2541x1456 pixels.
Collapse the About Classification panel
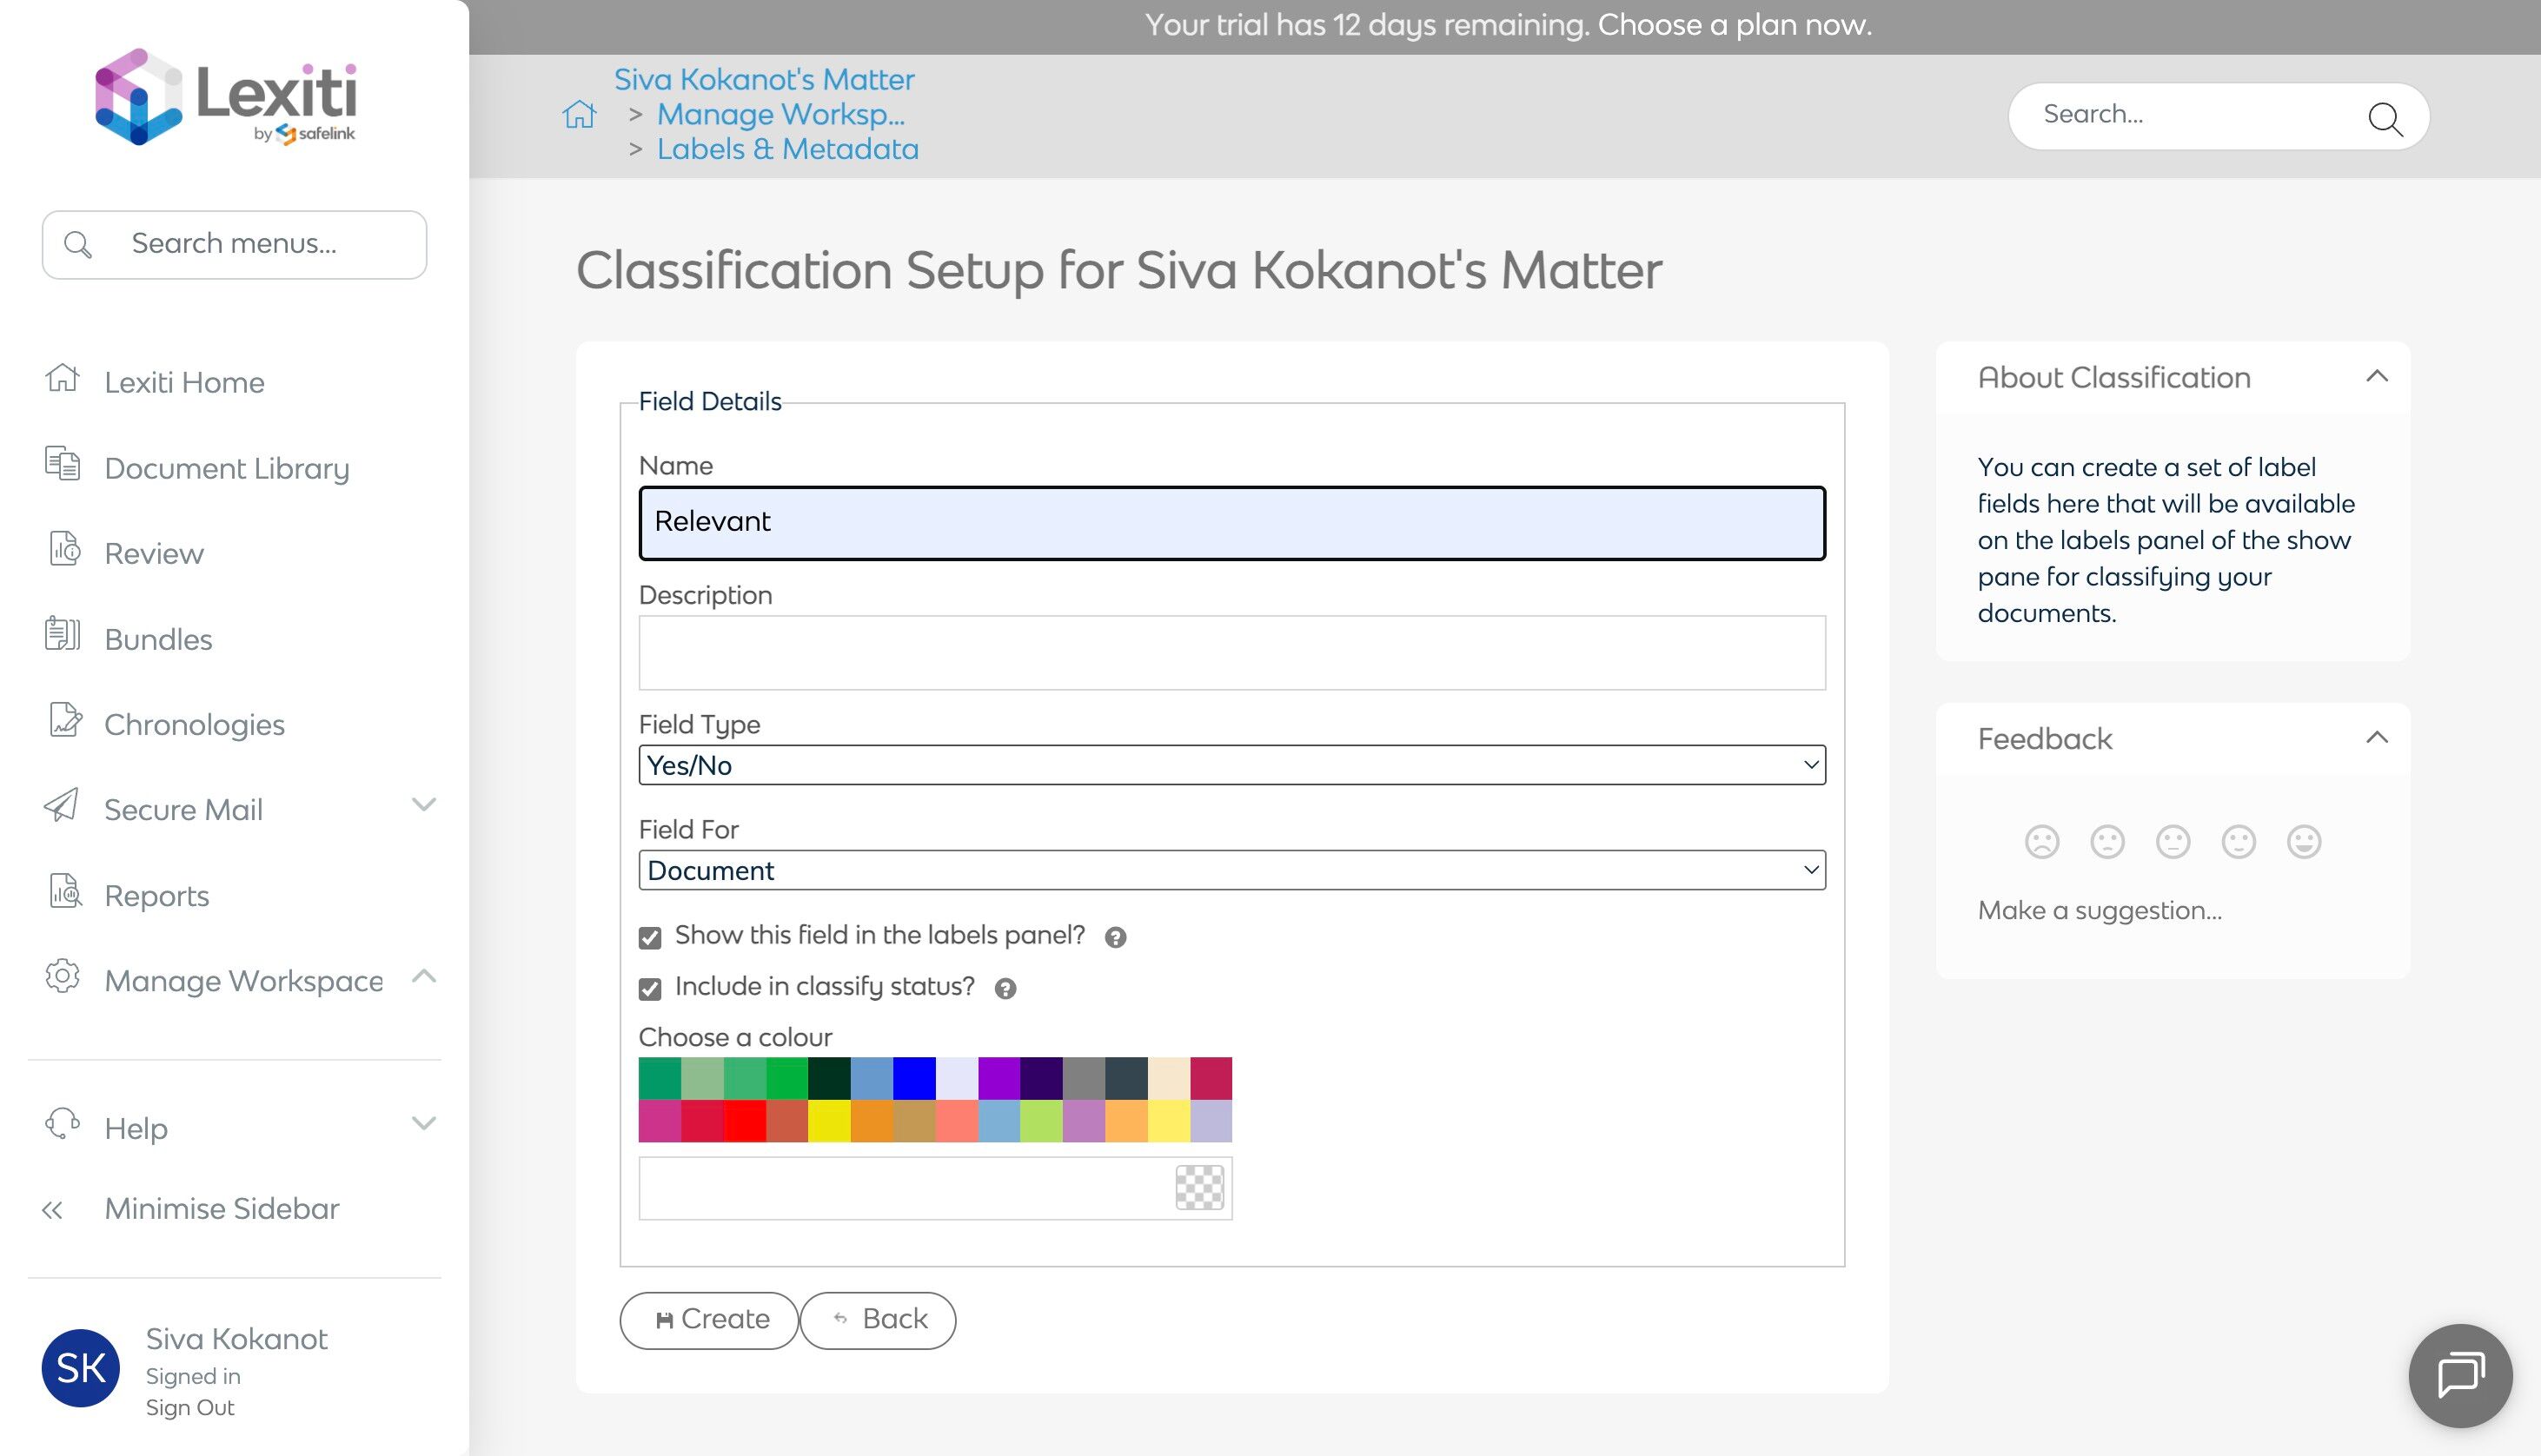(x=2376, y=377)
